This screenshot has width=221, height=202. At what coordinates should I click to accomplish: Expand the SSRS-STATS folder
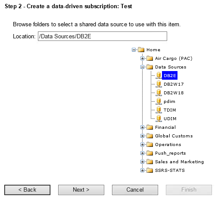pos(142,171)
